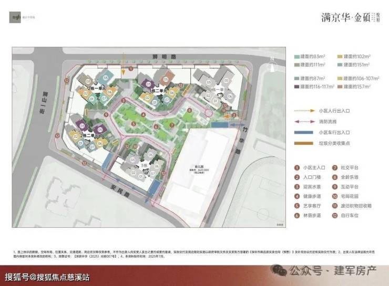Click marker 2 on map near 竹华路
The image size is (389, 286).
click(x=234, y=115)
